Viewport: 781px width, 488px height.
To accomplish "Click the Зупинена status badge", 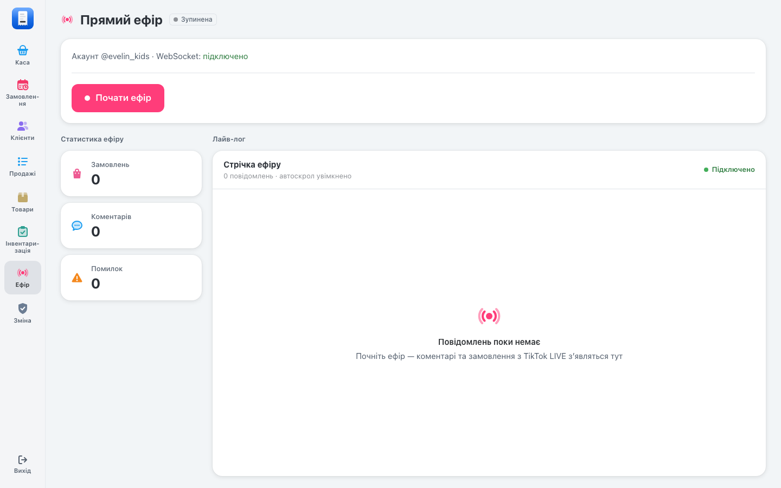I will (193, 20).
